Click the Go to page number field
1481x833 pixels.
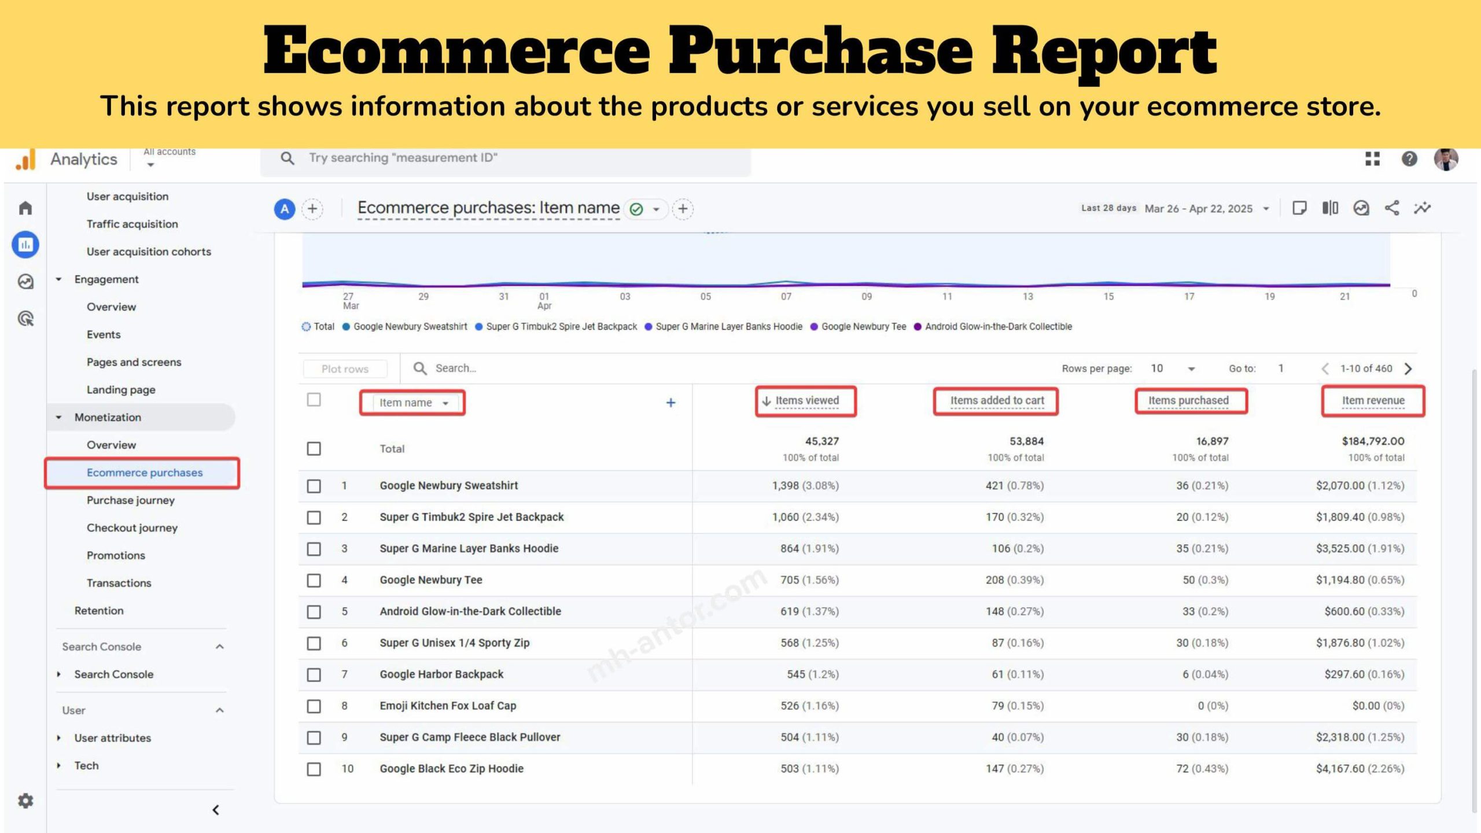click(x=1281, y=368)
